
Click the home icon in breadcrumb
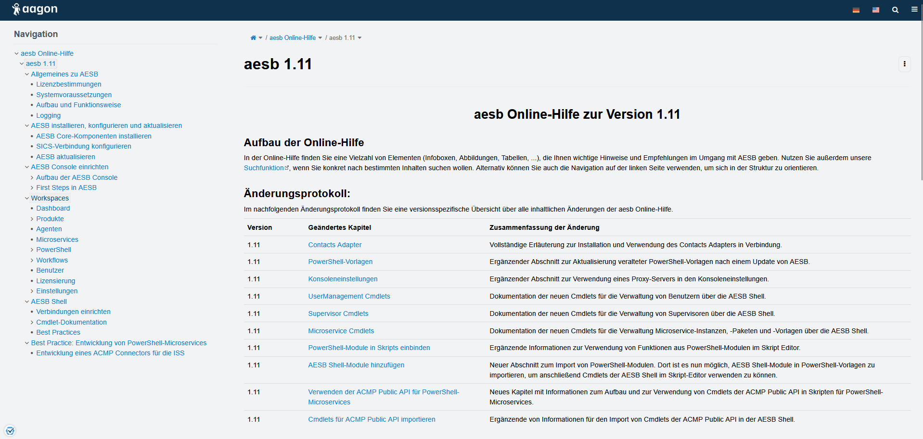253,38
